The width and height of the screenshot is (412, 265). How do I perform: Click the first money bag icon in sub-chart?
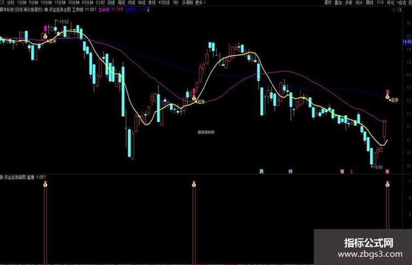coord(45,184)
